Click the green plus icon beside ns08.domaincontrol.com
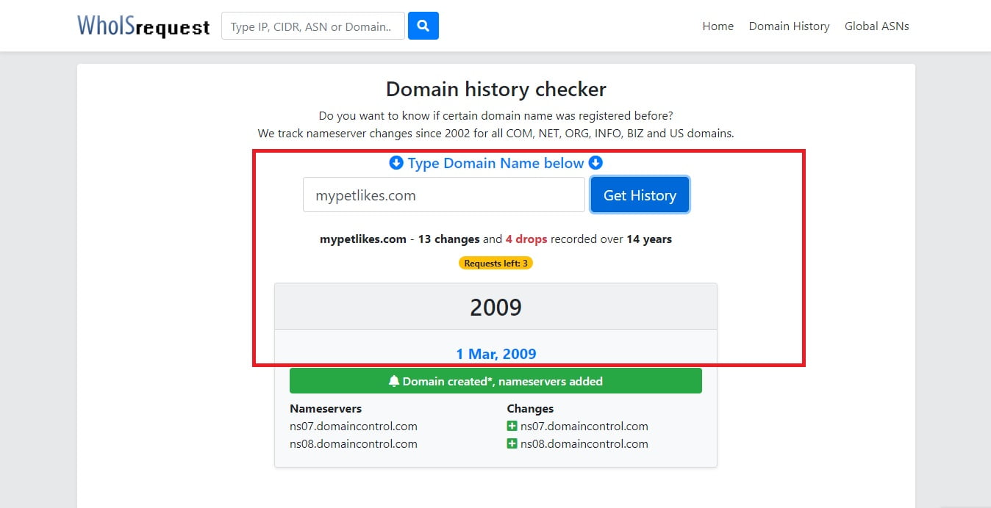The height and width of the screenshot is (508, 991). coord(512,443)
